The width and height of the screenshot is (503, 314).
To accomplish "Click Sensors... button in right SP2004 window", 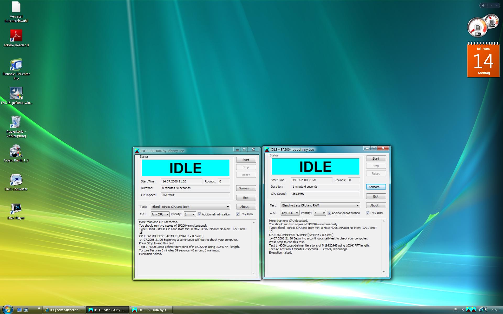I will point(375,187).
